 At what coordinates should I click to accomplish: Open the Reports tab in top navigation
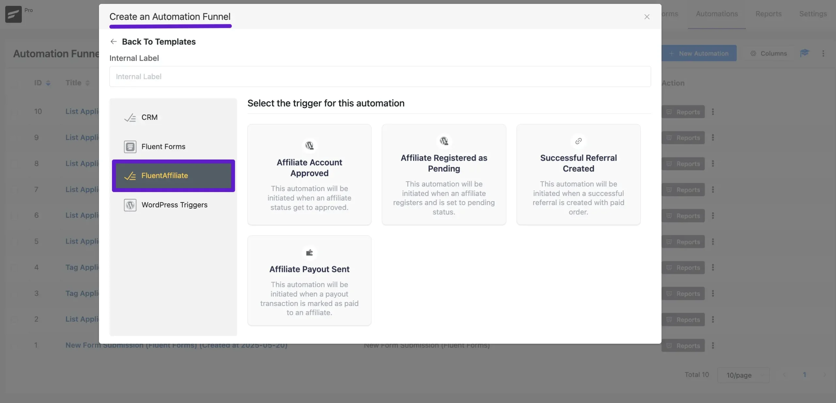tap(768, 14)
